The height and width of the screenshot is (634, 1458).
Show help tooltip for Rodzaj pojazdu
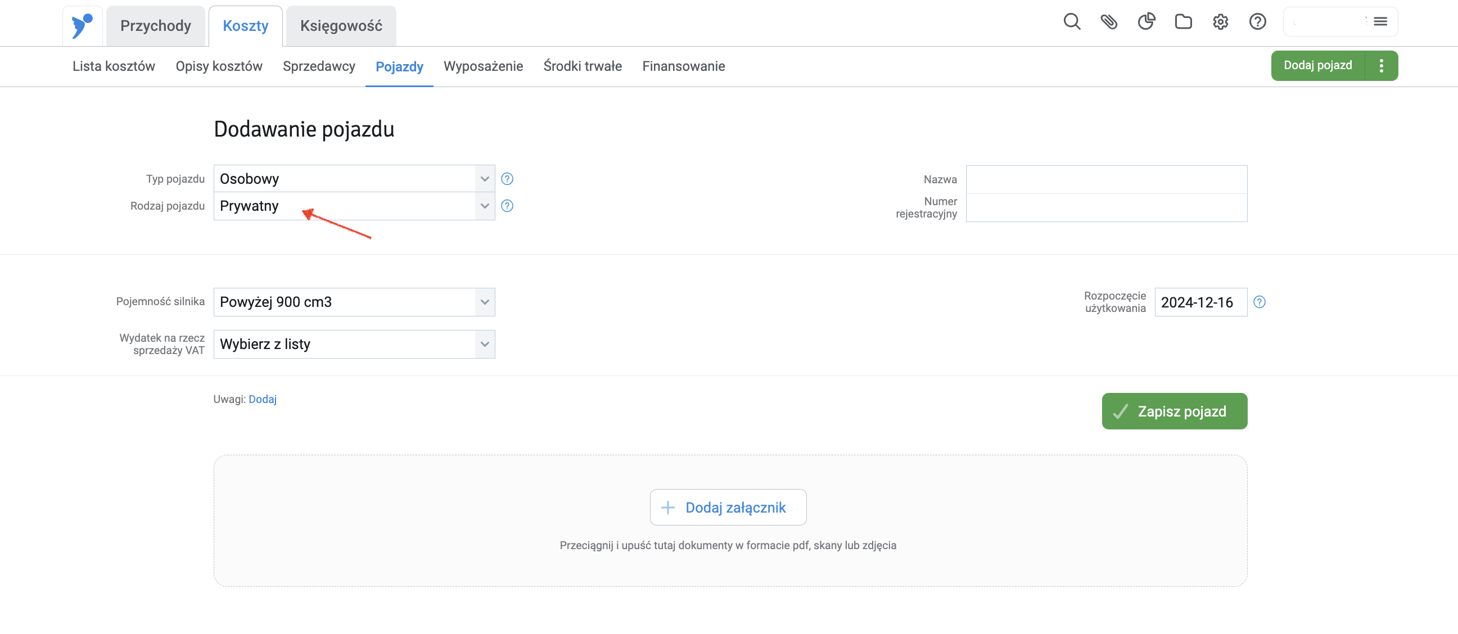tap(507, 206)
